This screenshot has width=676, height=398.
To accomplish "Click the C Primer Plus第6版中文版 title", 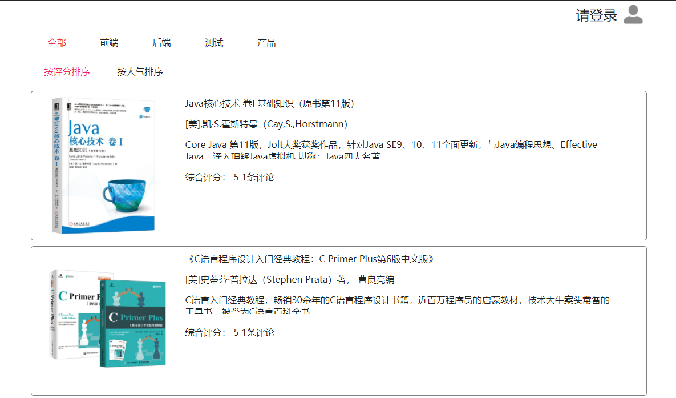I will [x=310, y=259].
